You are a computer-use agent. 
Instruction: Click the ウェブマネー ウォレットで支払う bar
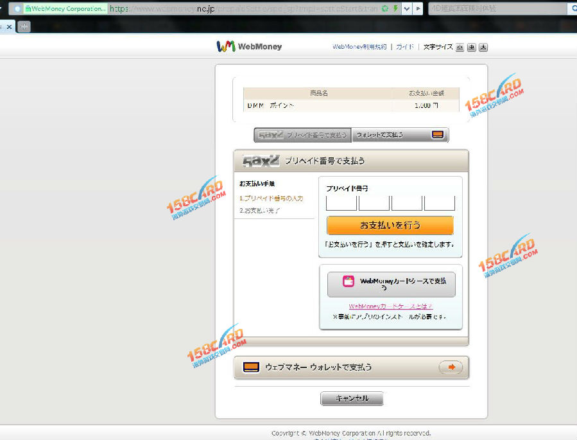click(x=352, y=367)
